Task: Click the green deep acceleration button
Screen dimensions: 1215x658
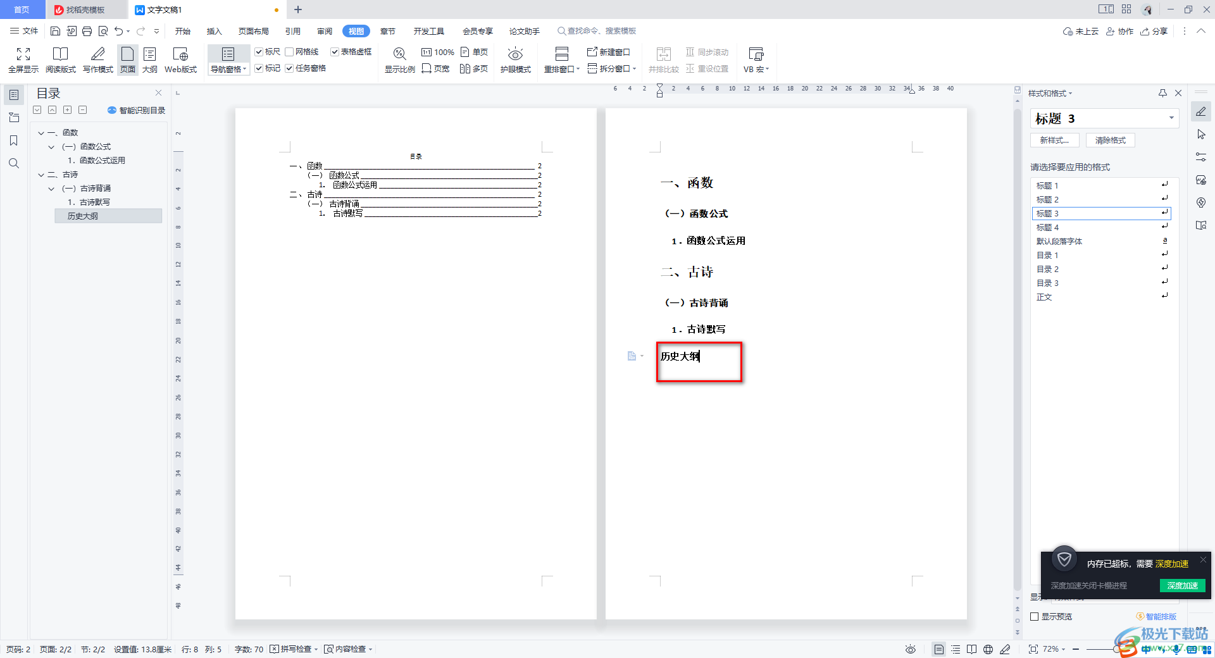Action: pyautogui.click(x=1183, y=585)
